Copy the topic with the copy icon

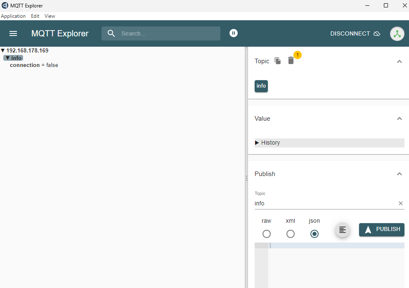tap(277, 61)
